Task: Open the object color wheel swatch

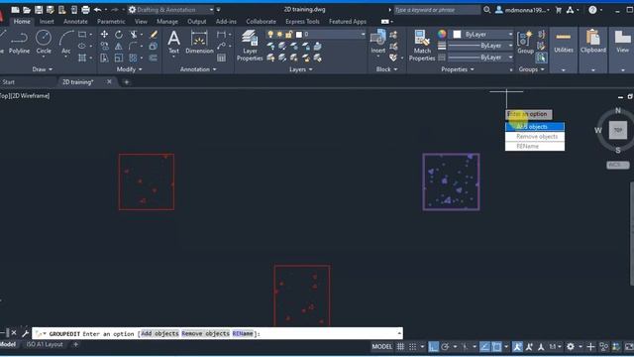Action: click(x=442, y=35)
